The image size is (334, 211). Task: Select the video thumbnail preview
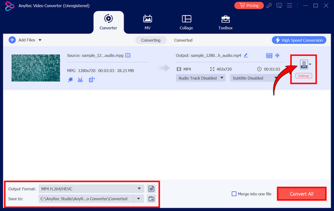point(36,68)
